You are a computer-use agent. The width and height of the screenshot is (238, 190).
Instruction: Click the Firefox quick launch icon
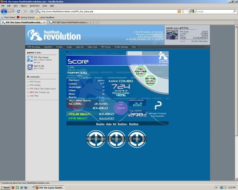point(13,188)
